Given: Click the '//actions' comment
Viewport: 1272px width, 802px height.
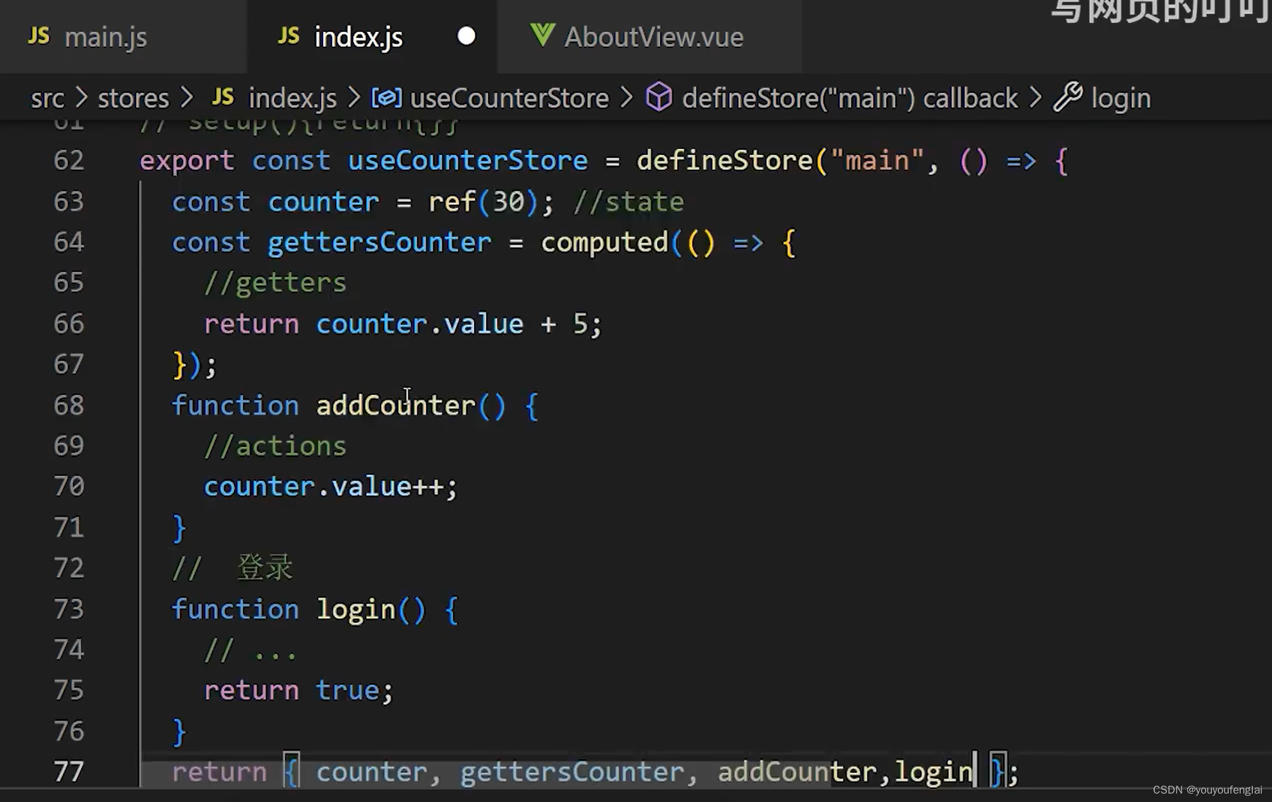Looking at the screenshot, I should (275, 446).
